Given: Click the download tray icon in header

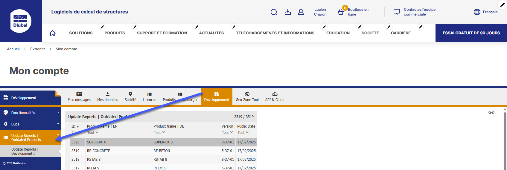Looking at the screenshot, I should point(288,12).
